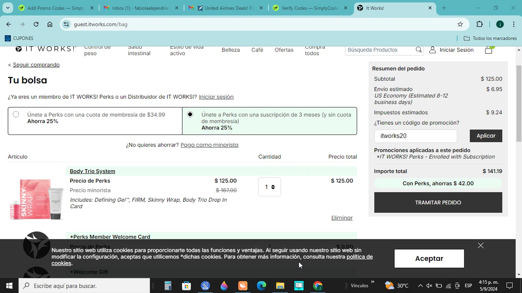Image resolution: width=522 pixels, height=293 pixels.
Task: Open File Explorer from taskbar
Action: point(280,286)
